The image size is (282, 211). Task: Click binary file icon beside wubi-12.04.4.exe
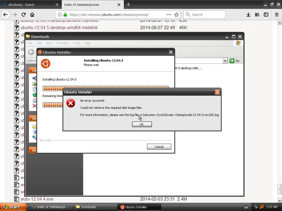tap(16, 199)
